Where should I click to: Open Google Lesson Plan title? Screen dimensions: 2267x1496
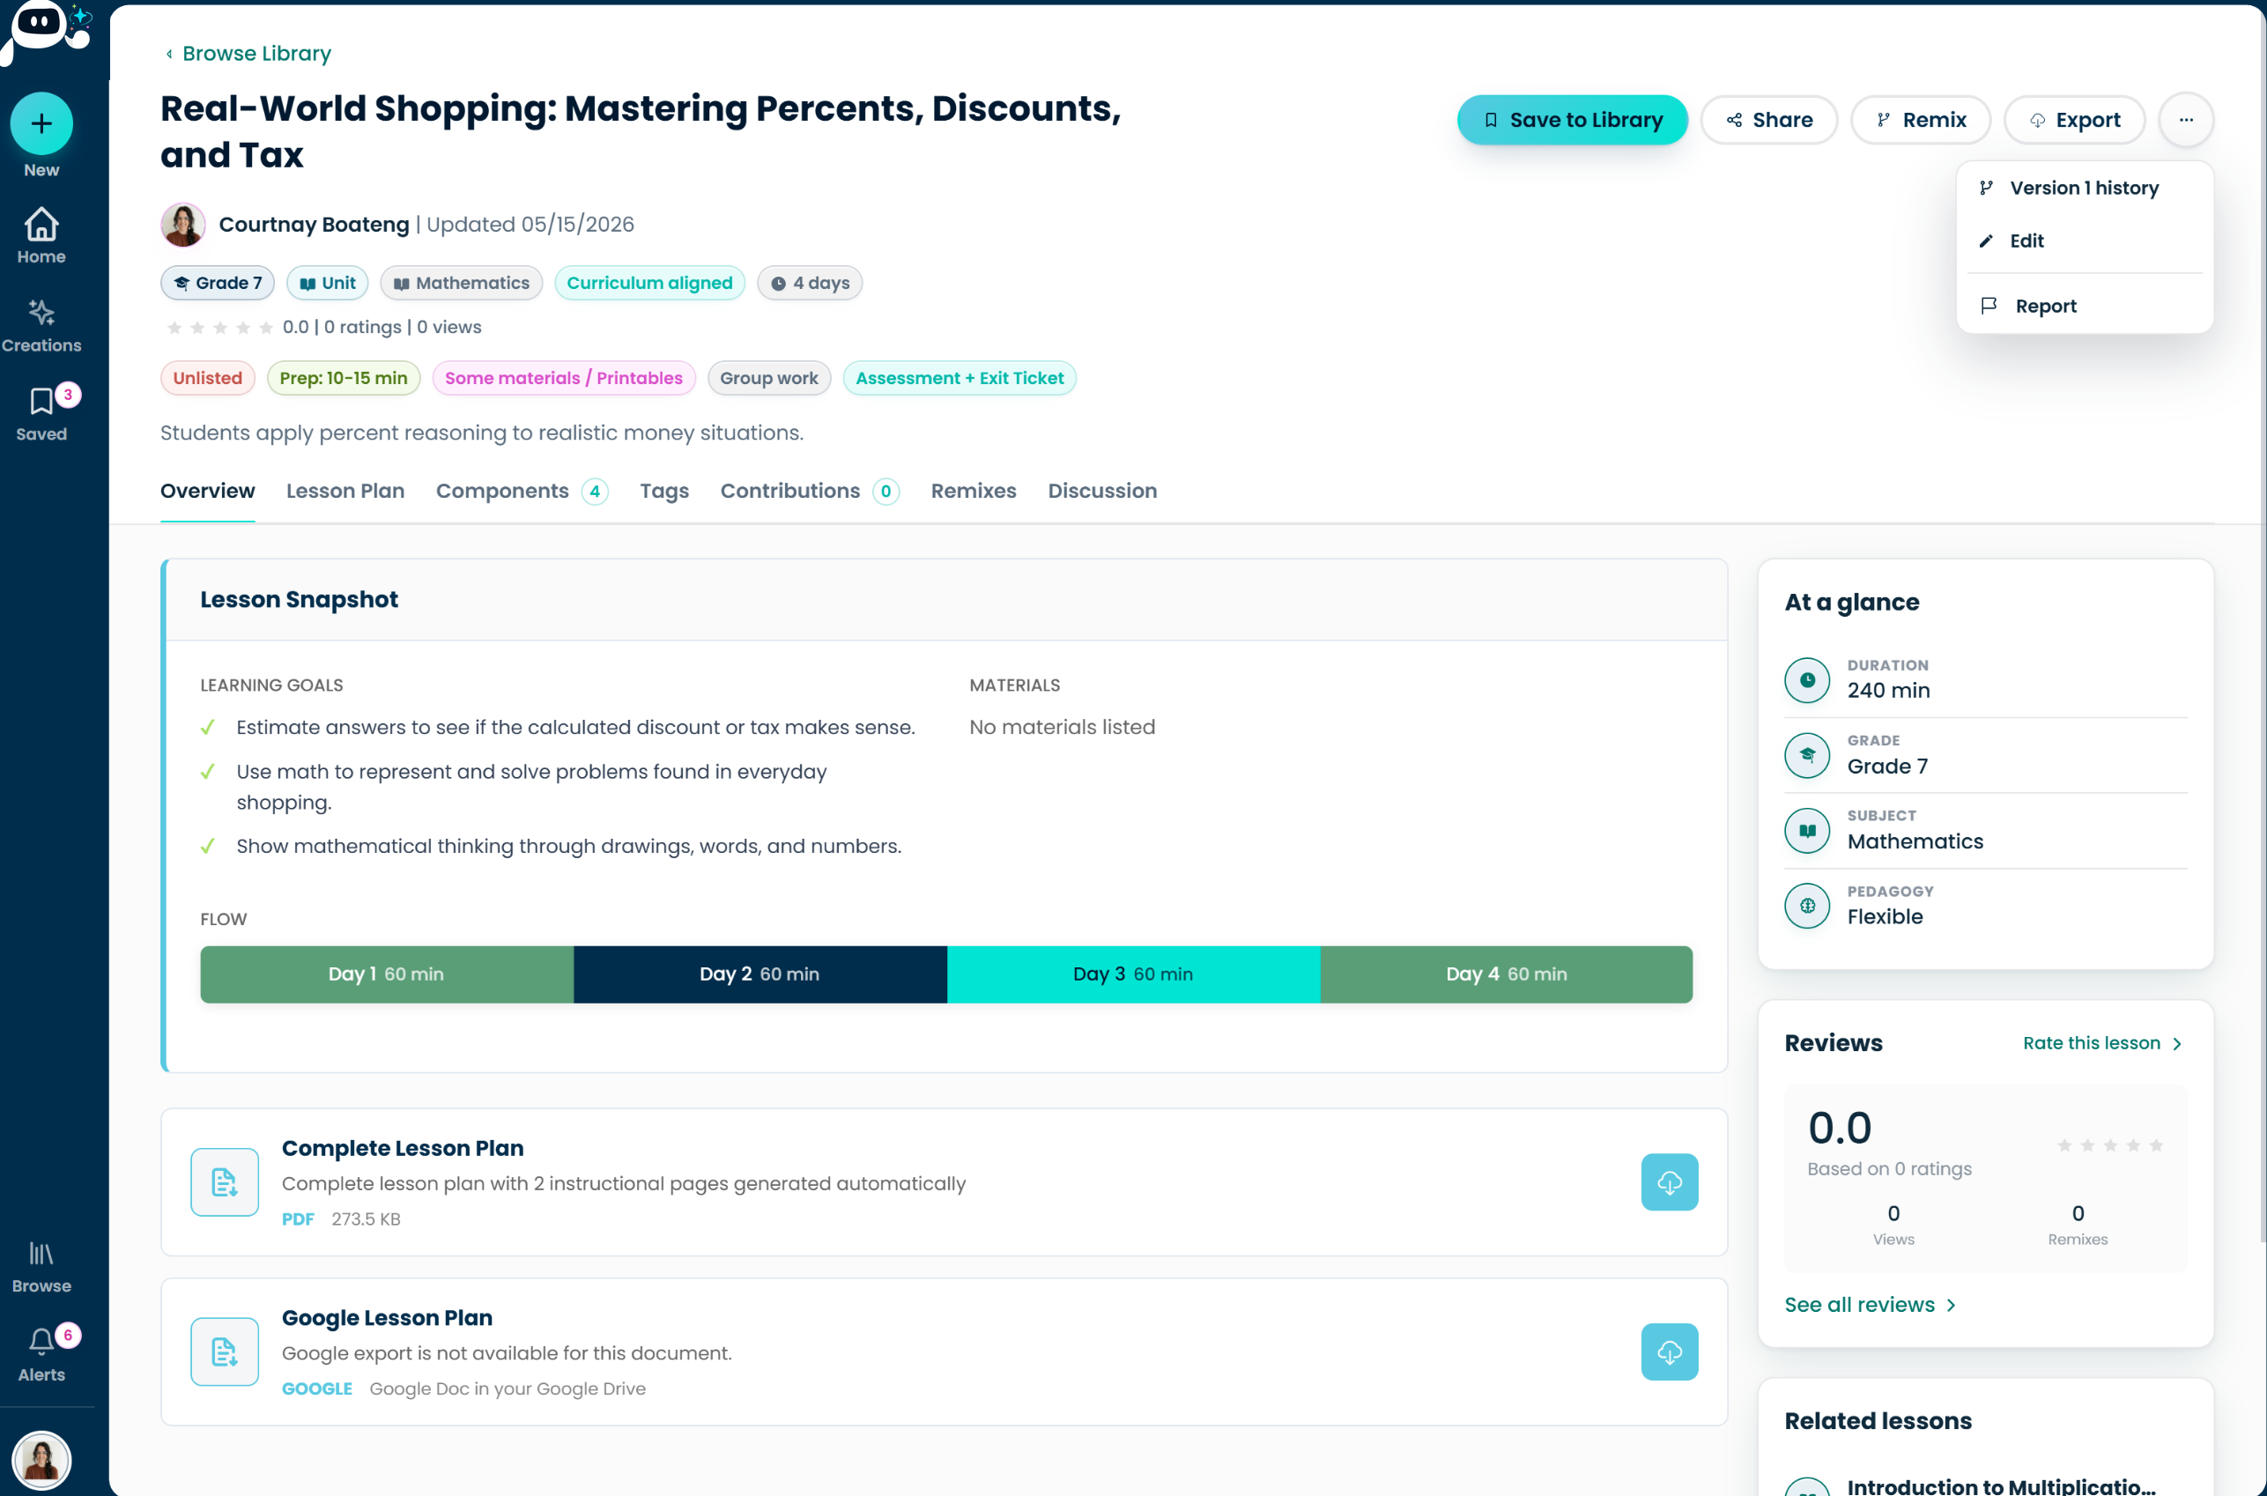[387, 1317]
